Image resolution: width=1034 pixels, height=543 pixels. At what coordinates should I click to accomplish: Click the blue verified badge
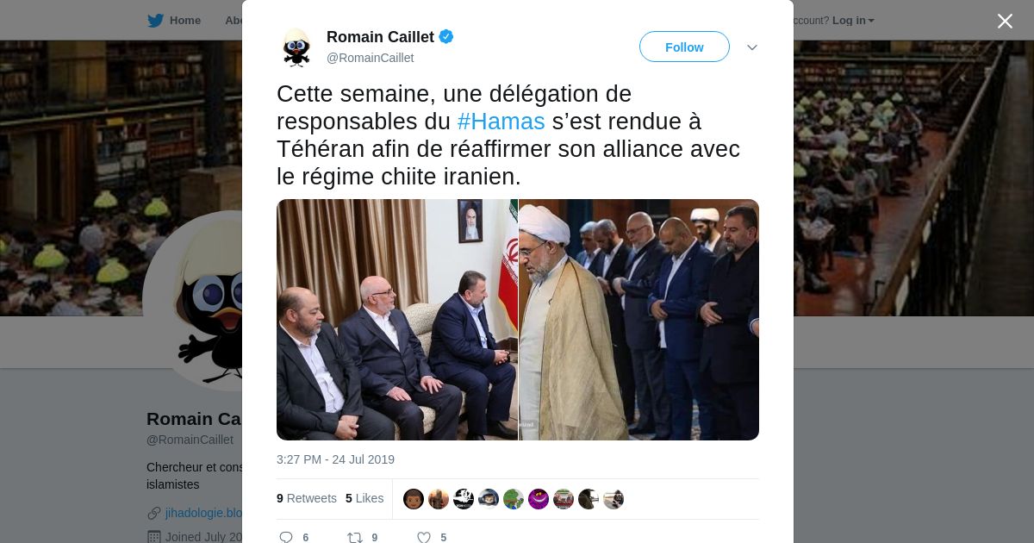(x=446, y=36)
